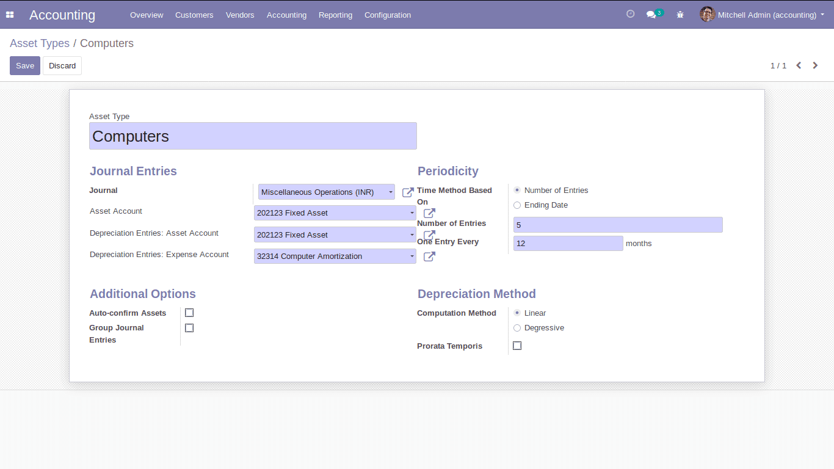Open the Journal dropdown
The width and height of the screenshot is (834, 469).
coord(327,192)
